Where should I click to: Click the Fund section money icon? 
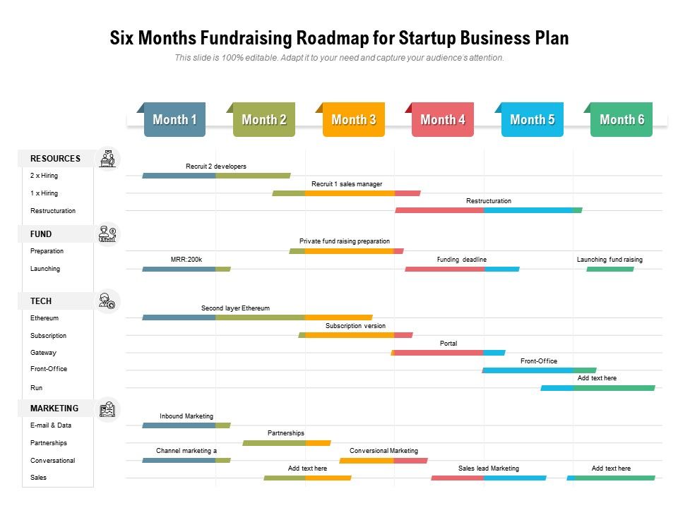coord(107,234)
